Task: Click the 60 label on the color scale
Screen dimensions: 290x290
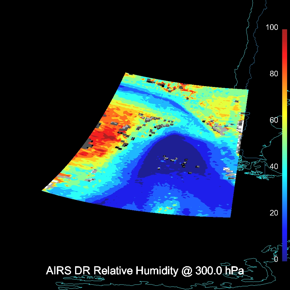Action: coord(273,120)
